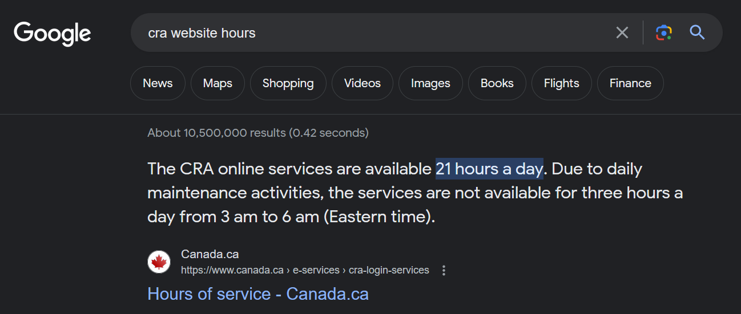
Task: Click the About 10,500,000 results text
Action: tap(258, 133)
